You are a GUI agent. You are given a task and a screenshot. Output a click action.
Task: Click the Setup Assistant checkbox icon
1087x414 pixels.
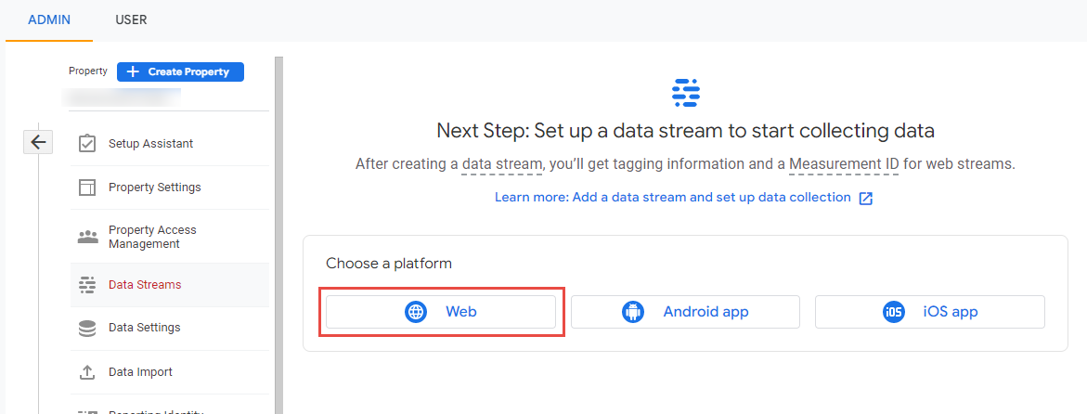87,144
